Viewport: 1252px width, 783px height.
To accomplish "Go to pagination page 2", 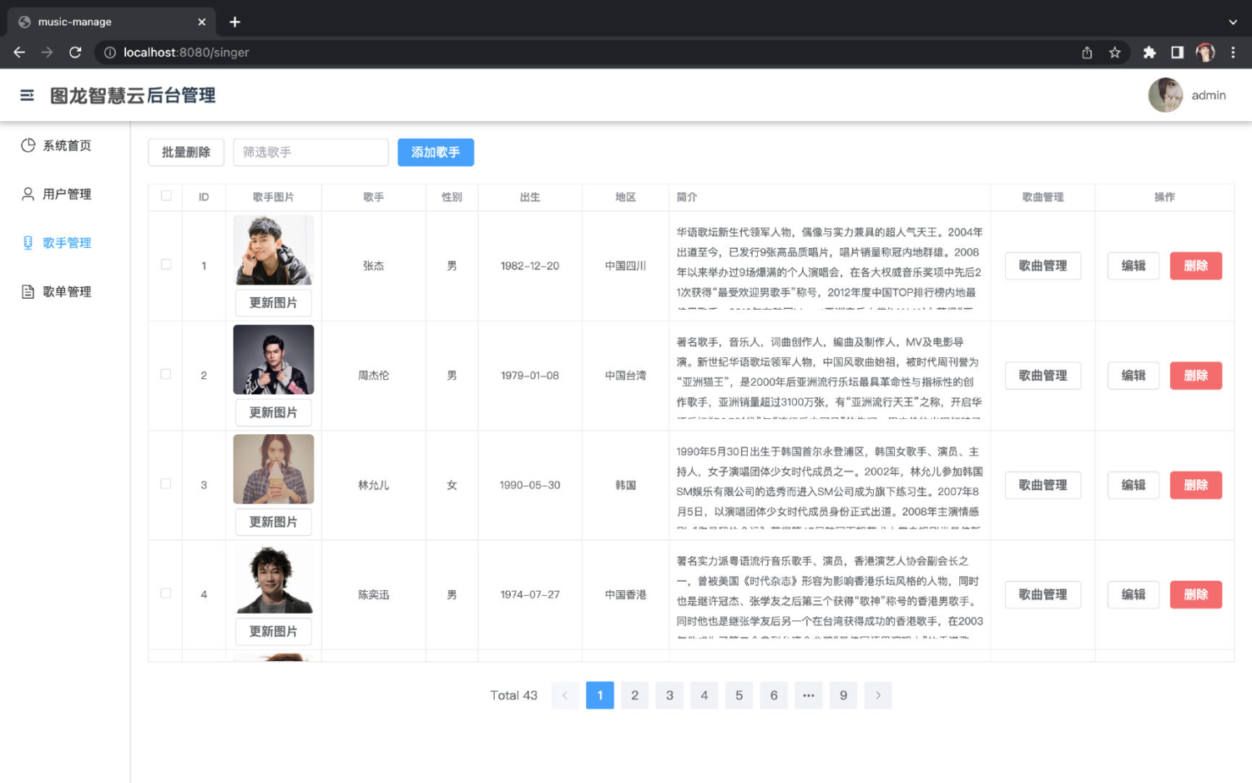I will click(634, 695).
